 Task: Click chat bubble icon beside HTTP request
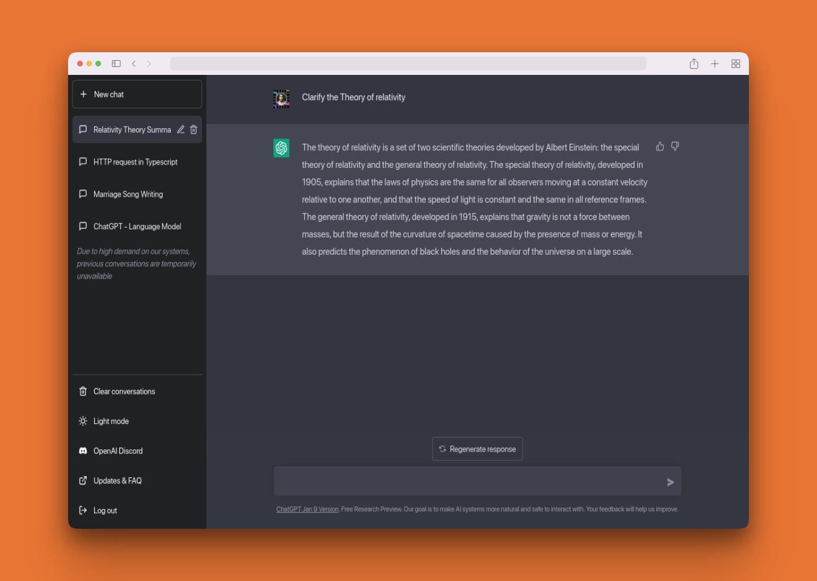tap(83, 162)
